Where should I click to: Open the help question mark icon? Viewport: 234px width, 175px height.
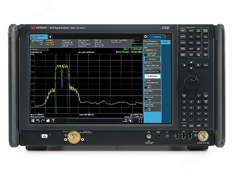coord(53,121)
